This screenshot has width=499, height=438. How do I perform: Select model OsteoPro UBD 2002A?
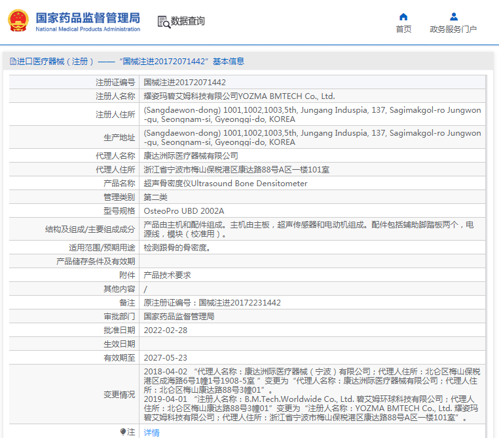184,211
